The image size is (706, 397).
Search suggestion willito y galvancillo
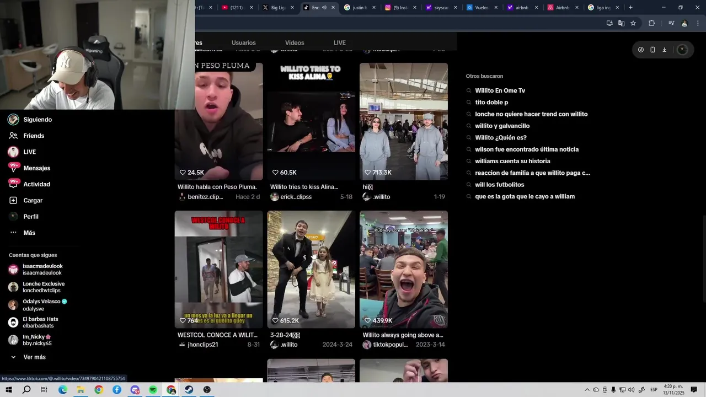click(x=502, y=126)
